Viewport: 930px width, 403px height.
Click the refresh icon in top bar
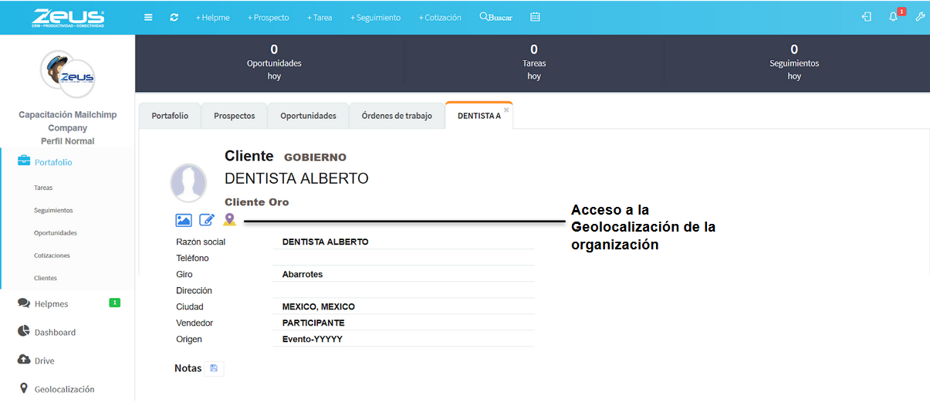tap(174, 17)
